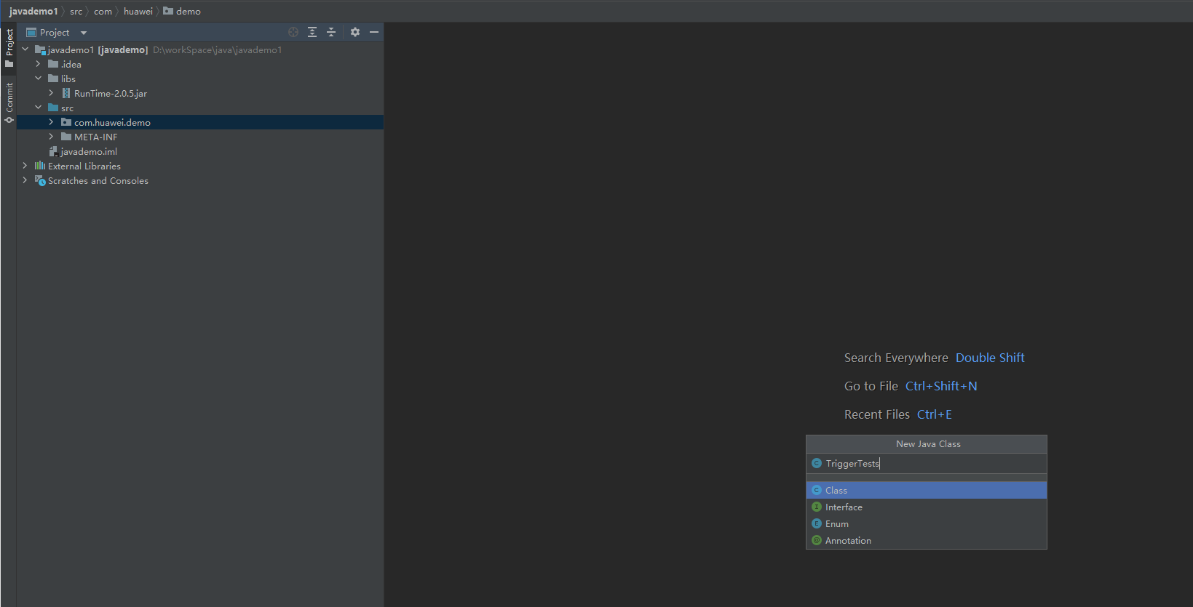Open the Project view dropdown arrow
Screen dimensions: 1193x607
(84, 33)
